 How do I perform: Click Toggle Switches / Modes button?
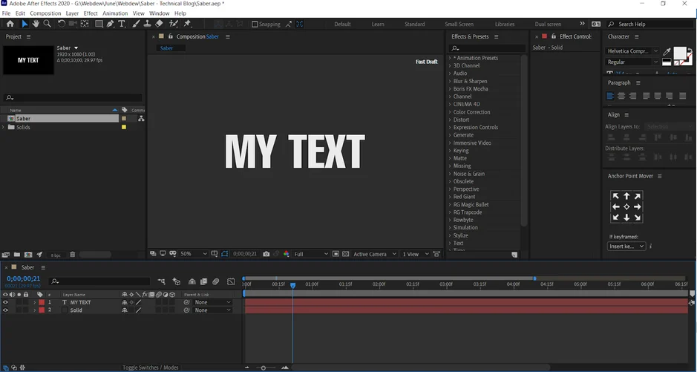(150, 368)
